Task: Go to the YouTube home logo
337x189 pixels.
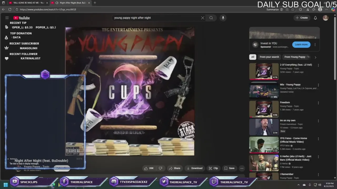Action: pos(22,18)
